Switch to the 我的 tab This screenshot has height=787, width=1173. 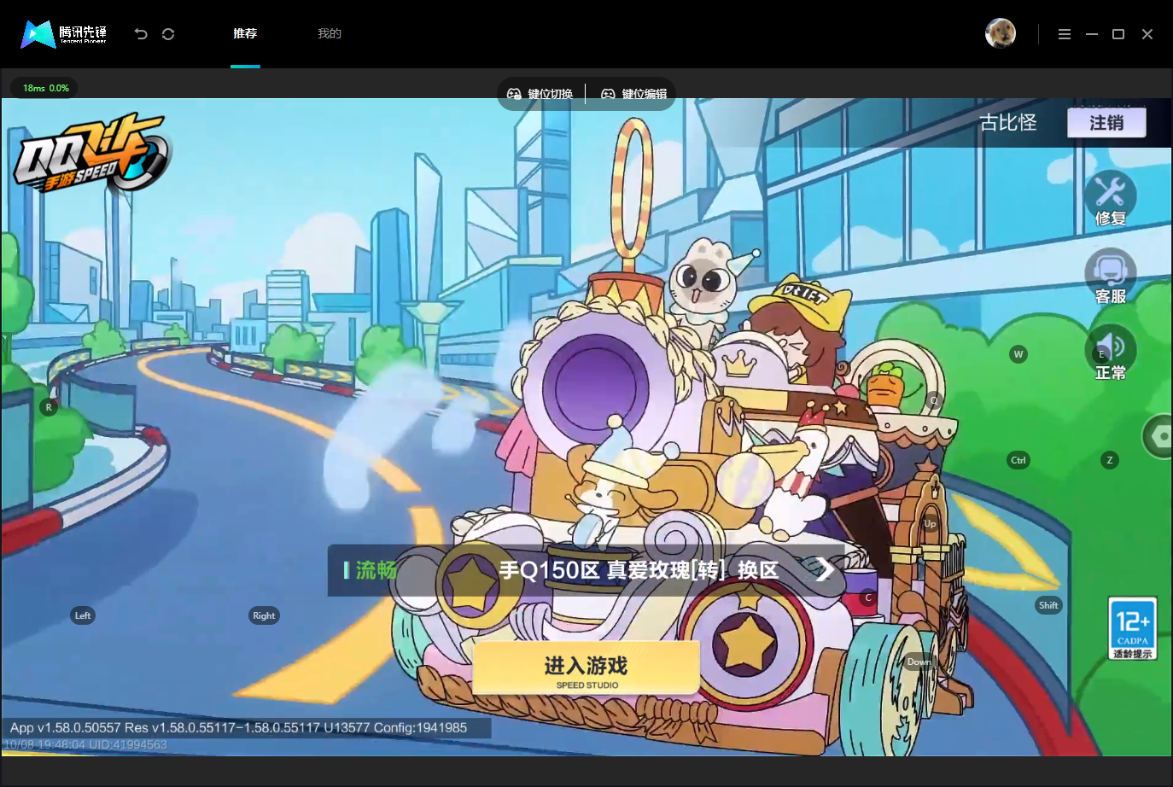click(330, 33)
